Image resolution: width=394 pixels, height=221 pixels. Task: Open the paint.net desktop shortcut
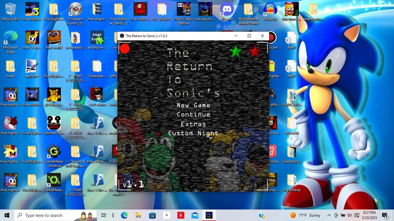pos(32,69)
